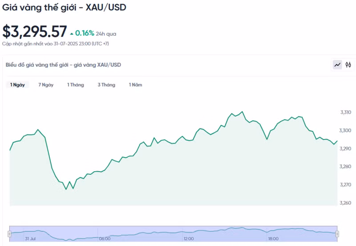Click the 3,260 y-axis label

(x=345, y=203)
